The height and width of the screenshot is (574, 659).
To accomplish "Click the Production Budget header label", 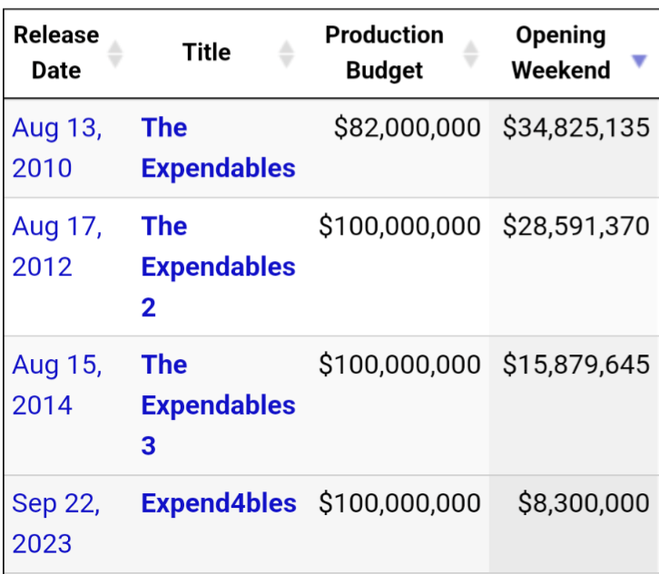I will coord(385,53).
